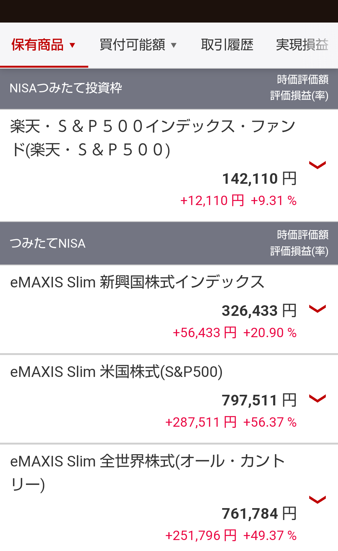Tap the 楽天・S&P500インデックス・ファンド name

153,138
